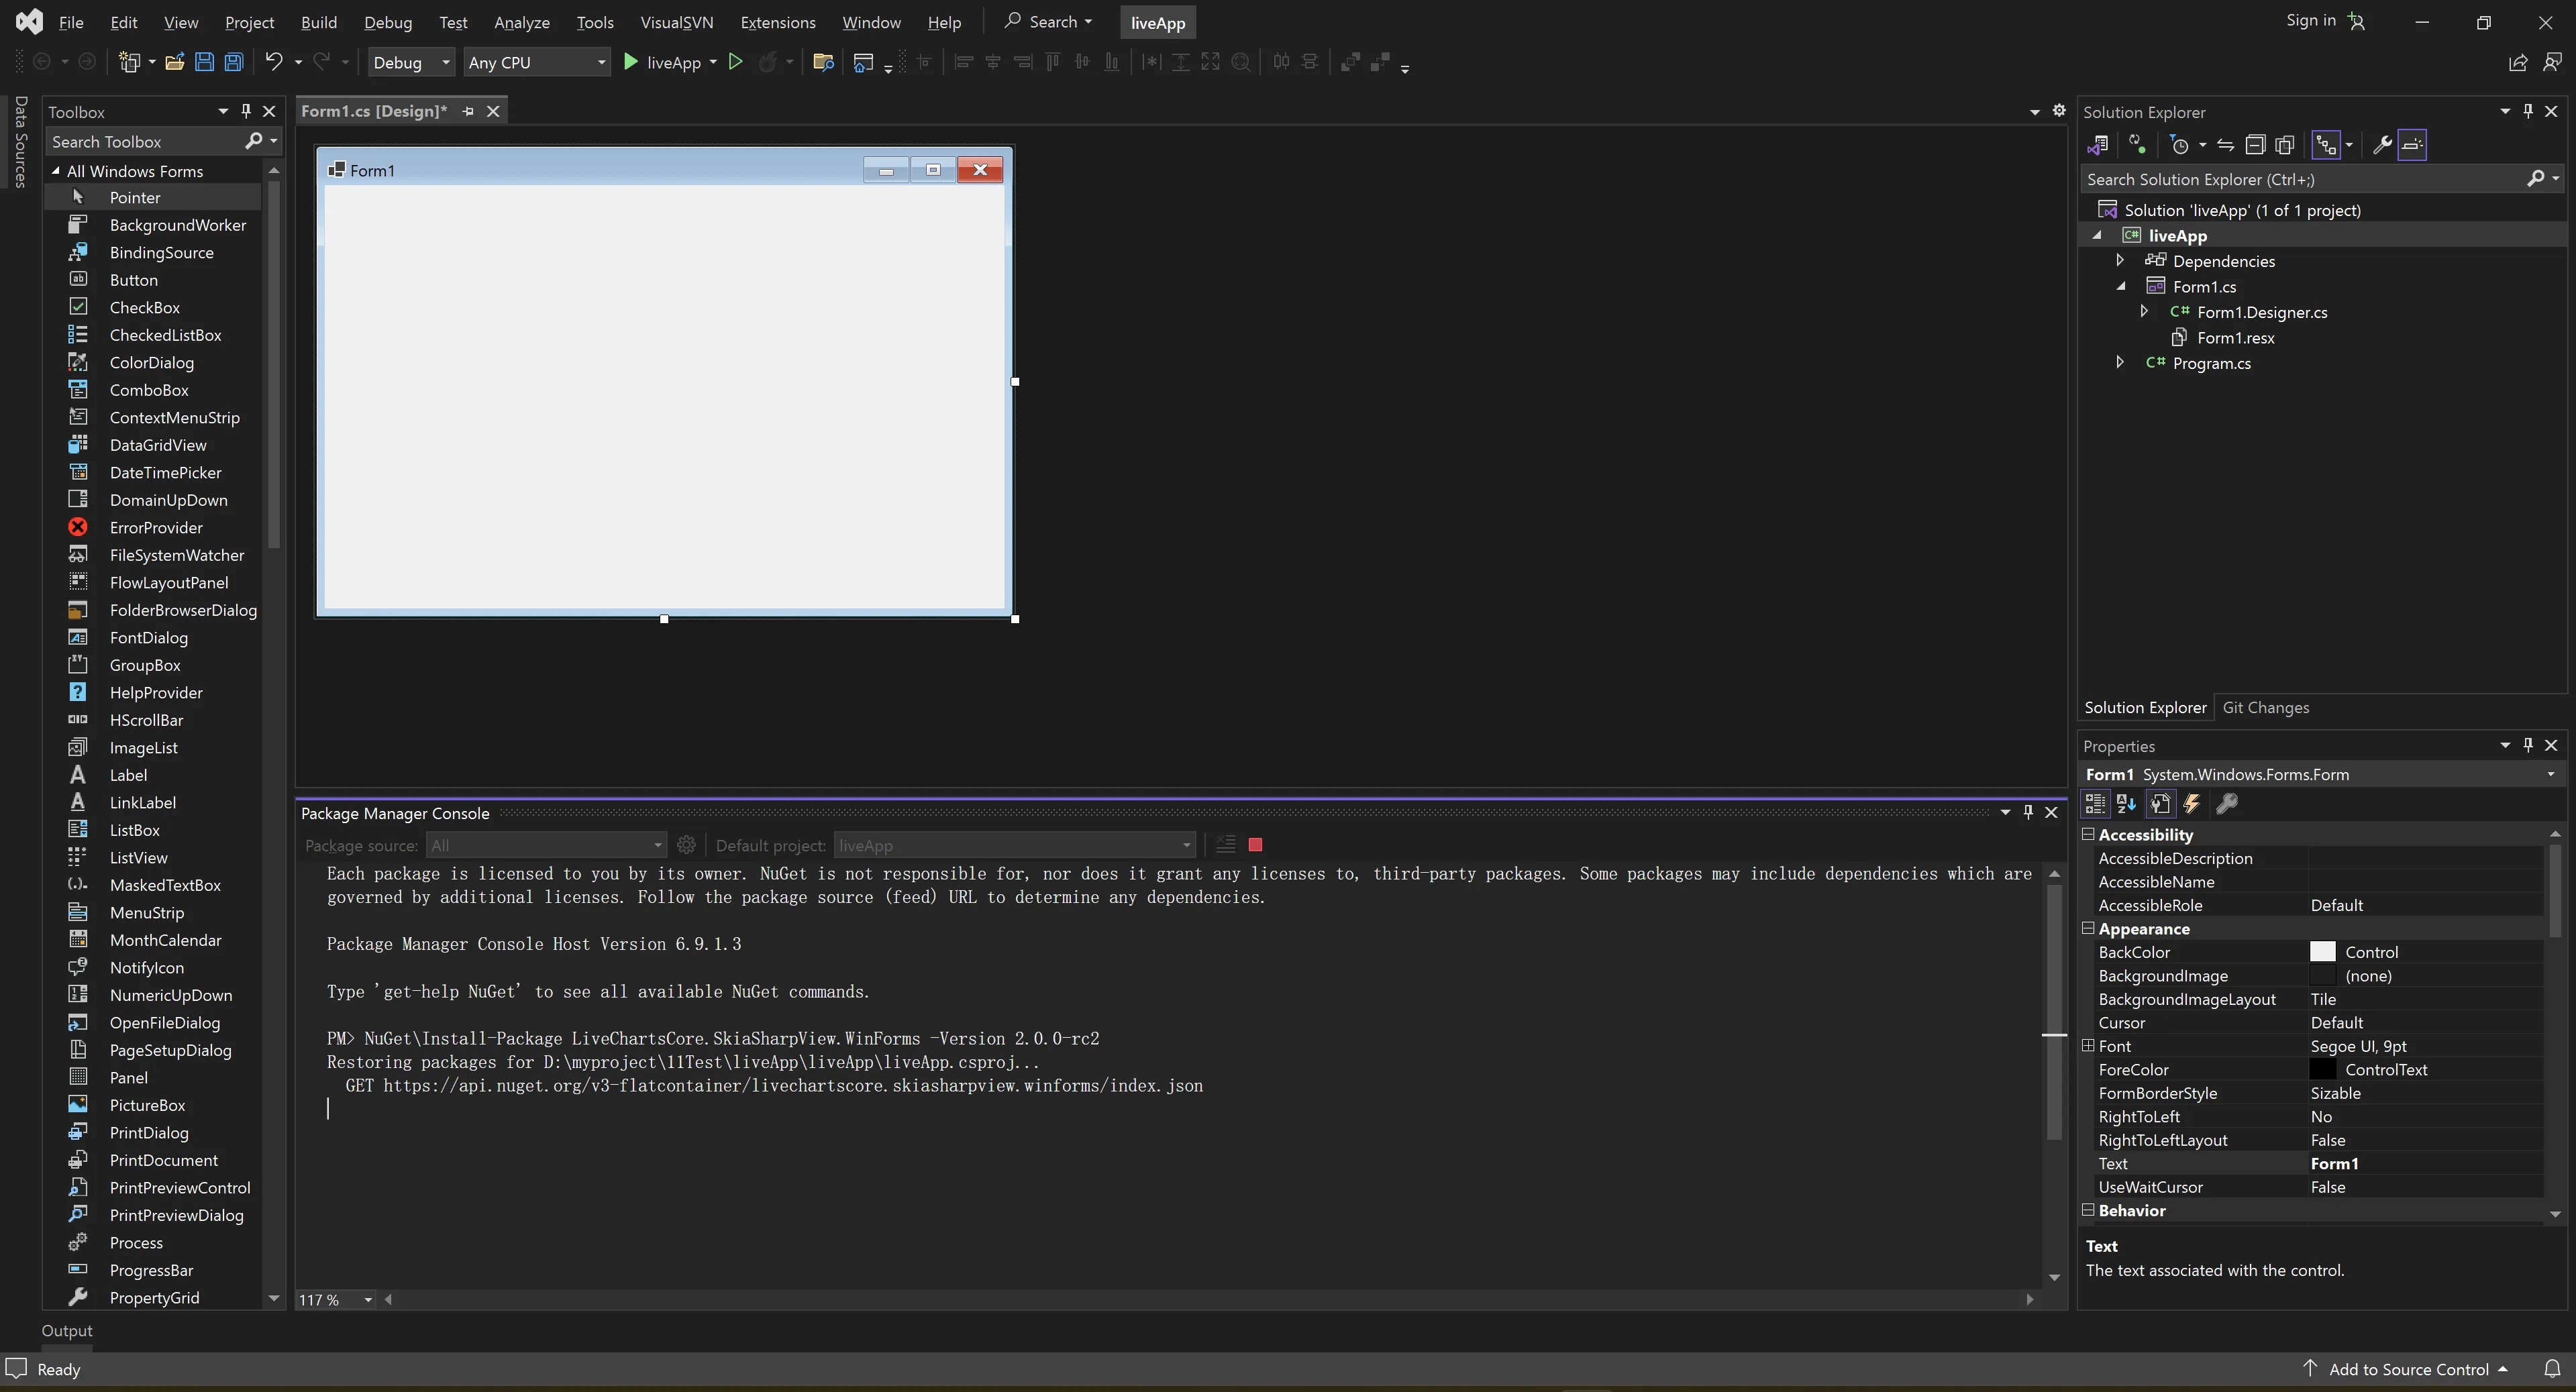Viewport: 2576px width, 1392px height.
Task: Click the BackColor Control color swatch
Action: 2322,952
